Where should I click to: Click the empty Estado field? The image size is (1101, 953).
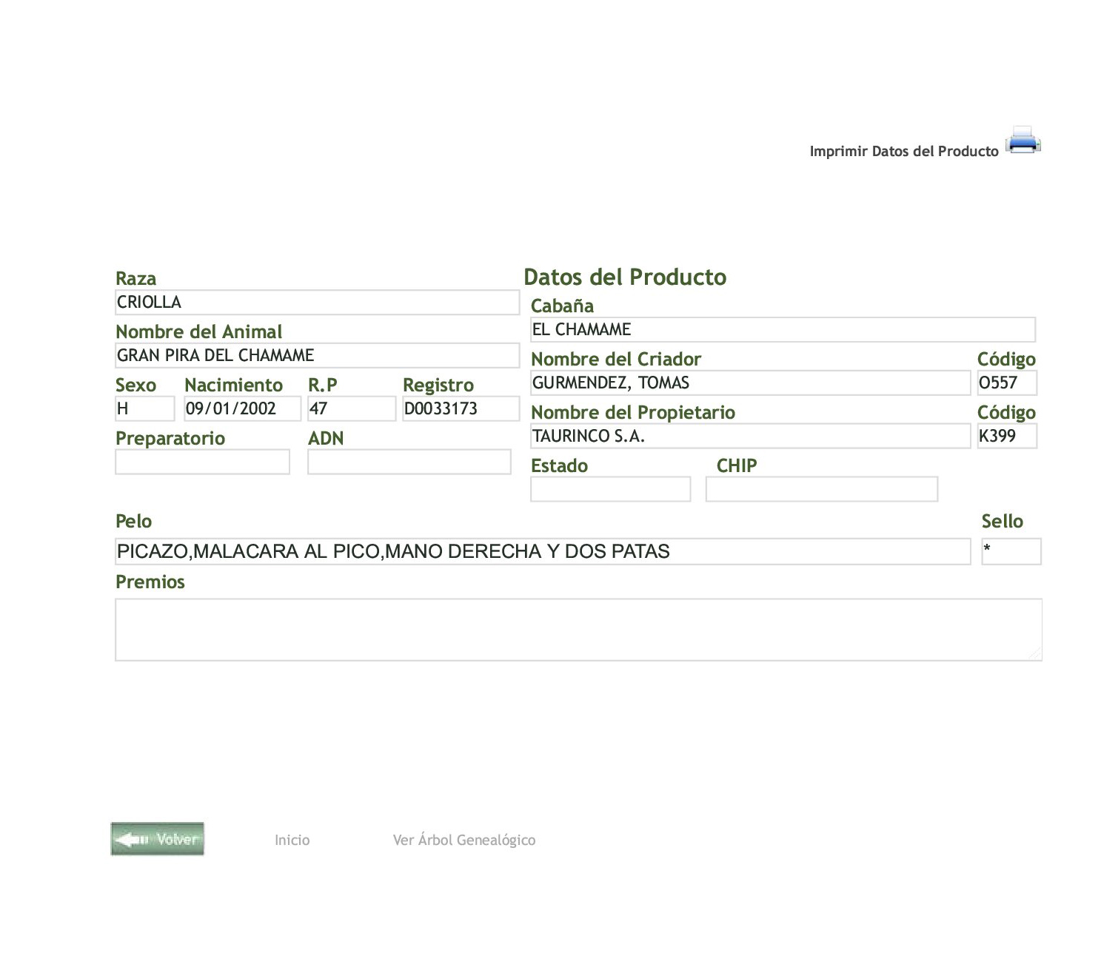coord(610,490)
